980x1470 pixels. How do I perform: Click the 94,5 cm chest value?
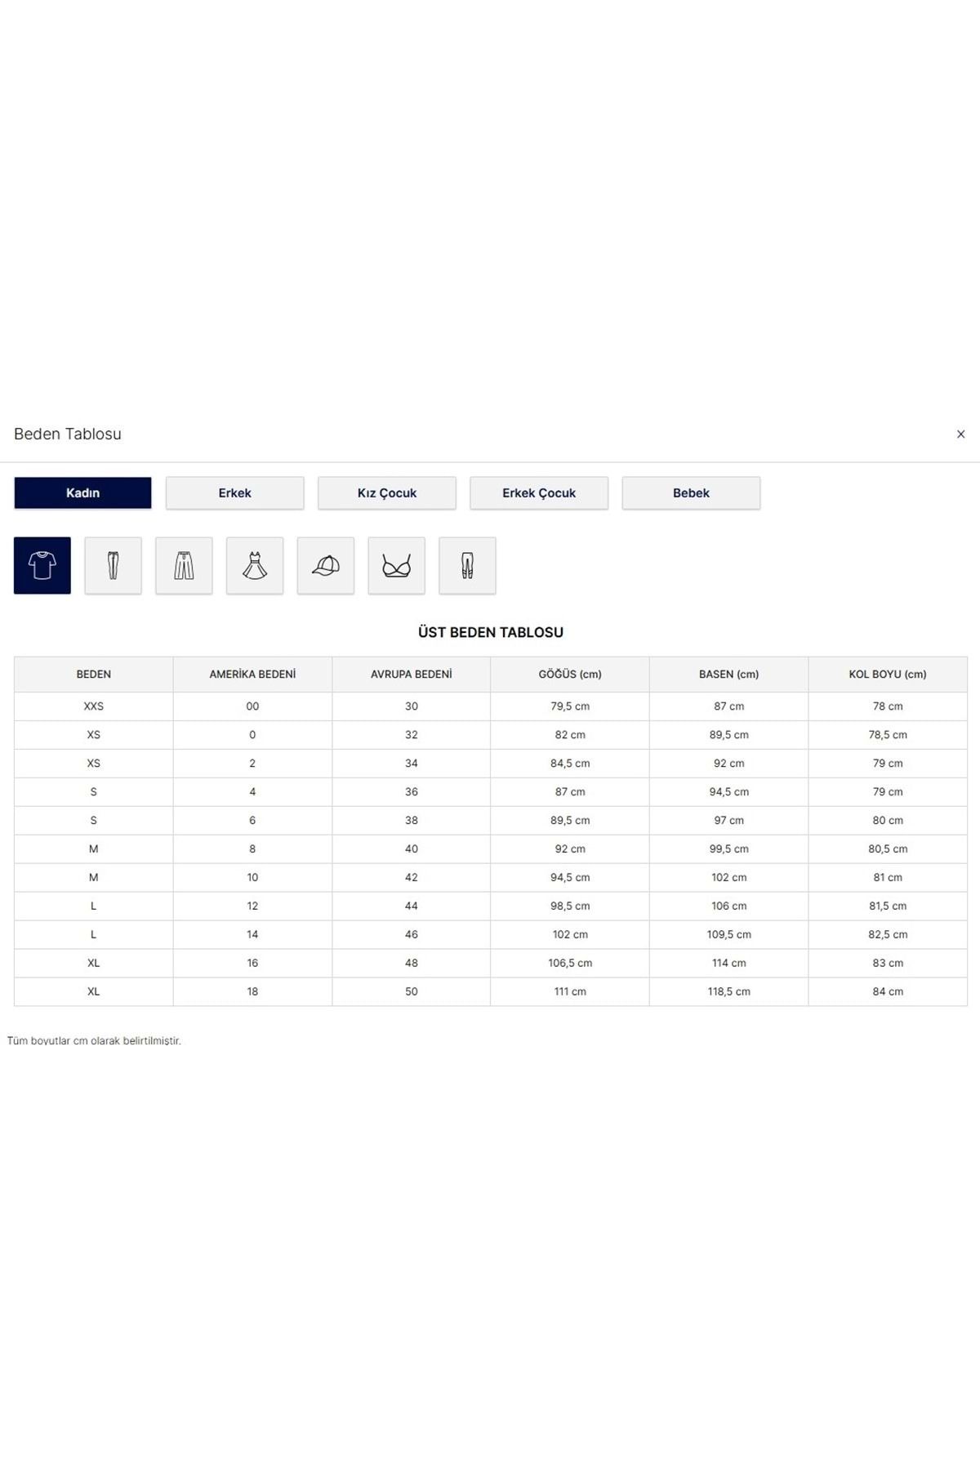pos(570,878)
